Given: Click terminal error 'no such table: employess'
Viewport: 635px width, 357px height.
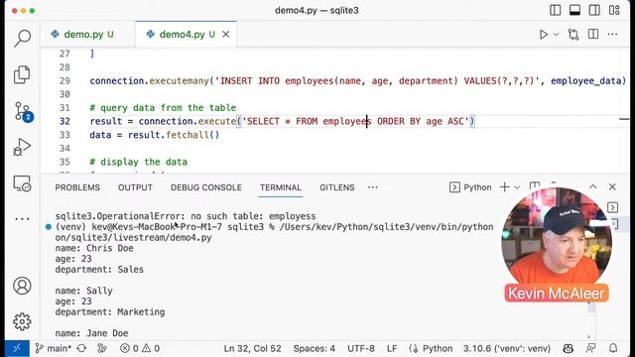Looking at the screenshot, I should [x=253, y=216].
